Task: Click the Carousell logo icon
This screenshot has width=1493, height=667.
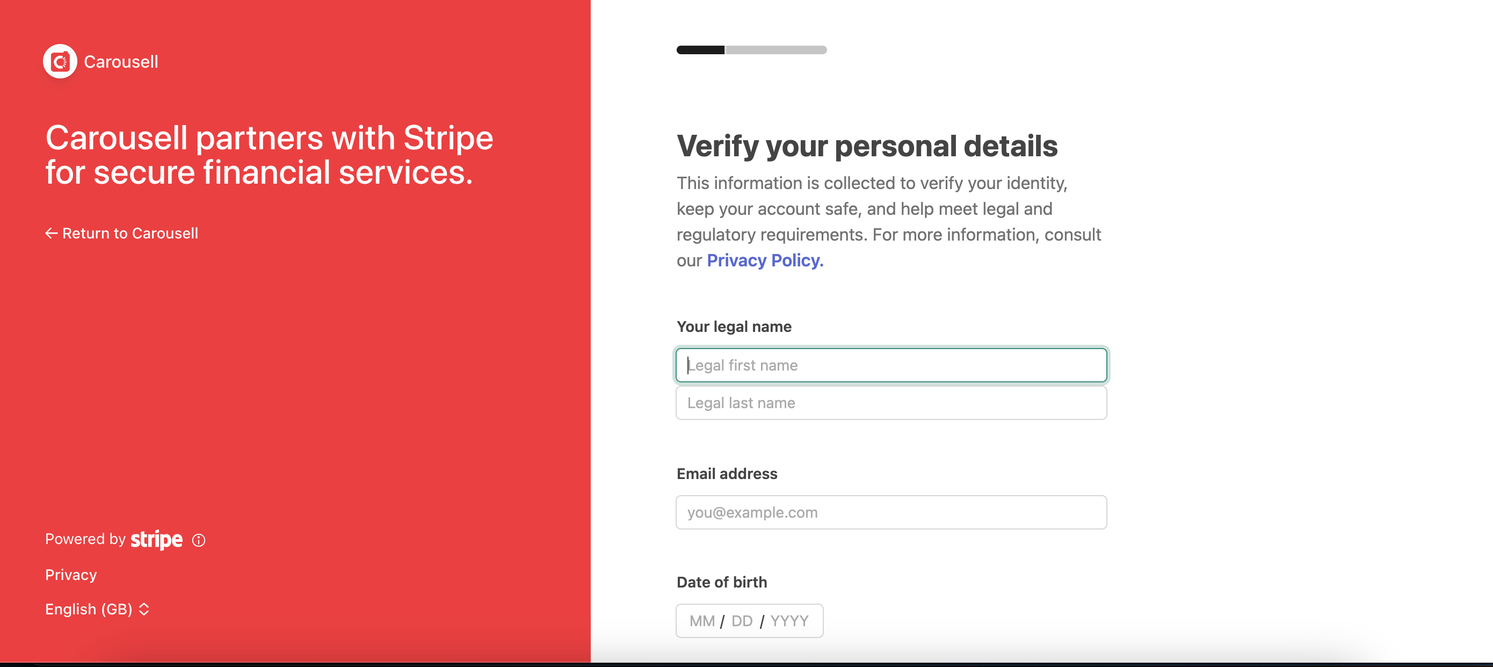Action: (60, 61)
